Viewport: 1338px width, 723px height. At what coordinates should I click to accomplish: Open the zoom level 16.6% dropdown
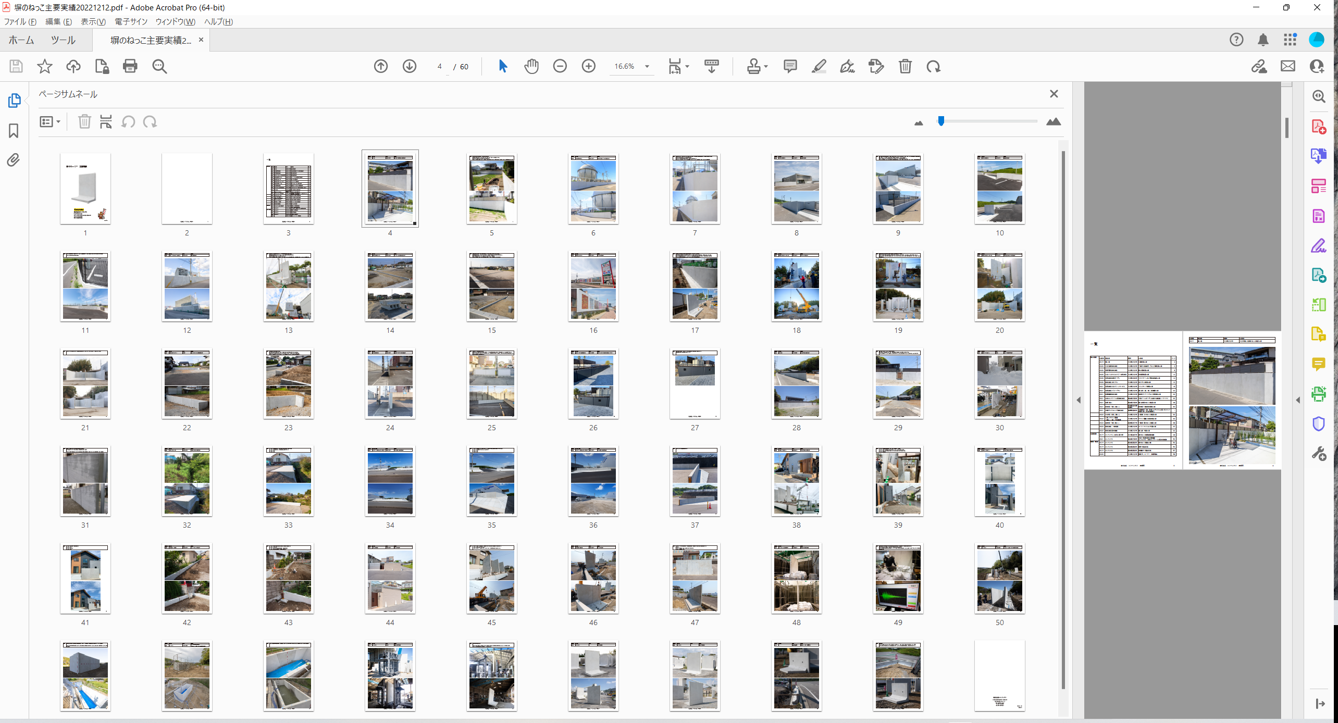pyautogui.click(x=647, y=66)
